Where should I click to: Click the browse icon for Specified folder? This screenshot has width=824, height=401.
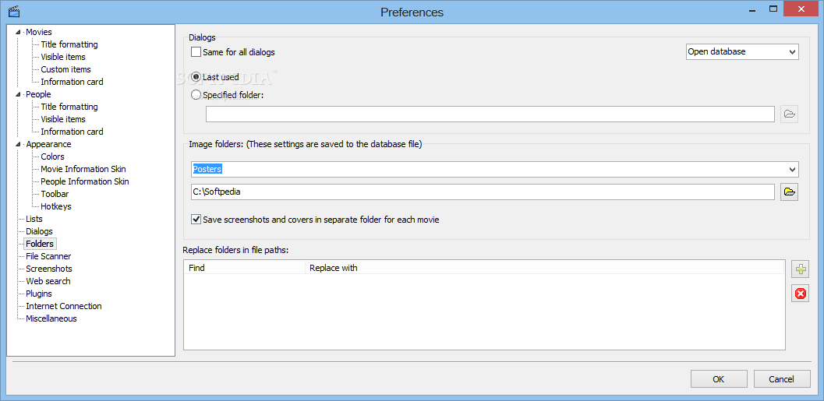789,114
